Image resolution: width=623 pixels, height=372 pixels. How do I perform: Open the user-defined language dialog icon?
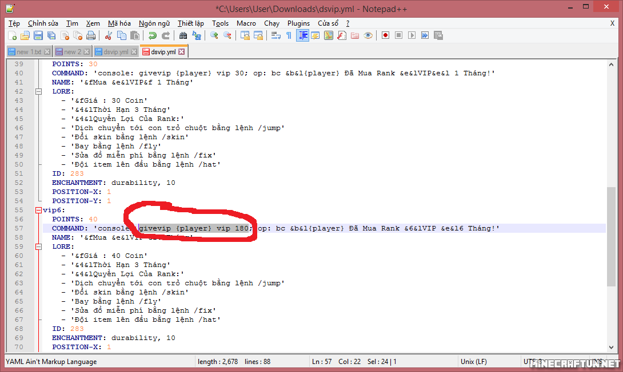pyautogui.click(x=316, y=36)
